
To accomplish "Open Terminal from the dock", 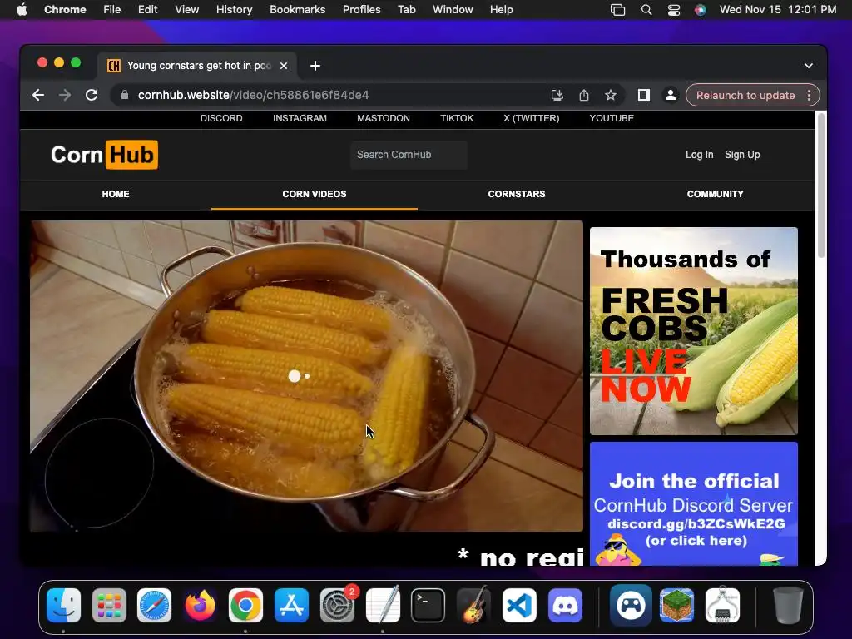I will (428, 606).
